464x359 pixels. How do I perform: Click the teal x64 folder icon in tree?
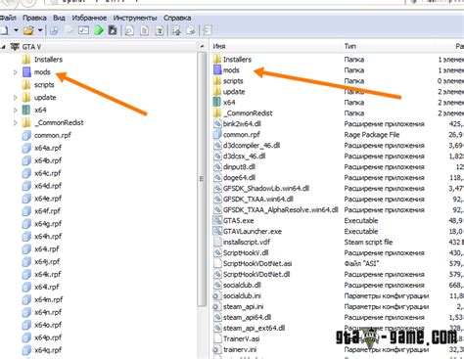pyautogui.click(x=26, y=110)
